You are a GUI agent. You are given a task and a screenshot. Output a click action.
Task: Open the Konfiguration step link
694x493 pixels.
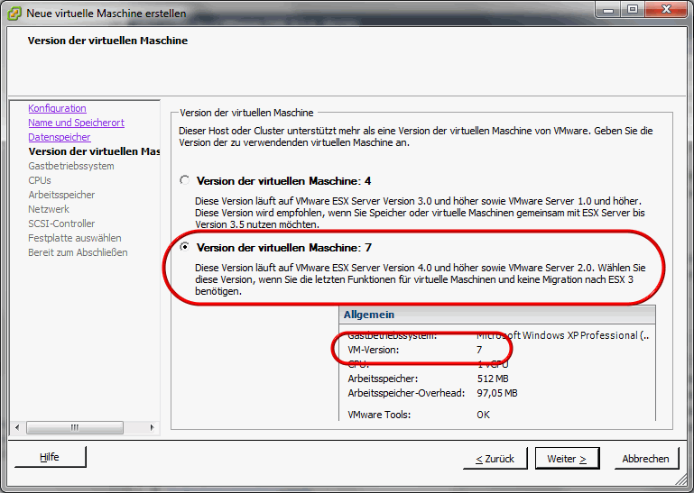pyautogui.click(x=57, y=108)
